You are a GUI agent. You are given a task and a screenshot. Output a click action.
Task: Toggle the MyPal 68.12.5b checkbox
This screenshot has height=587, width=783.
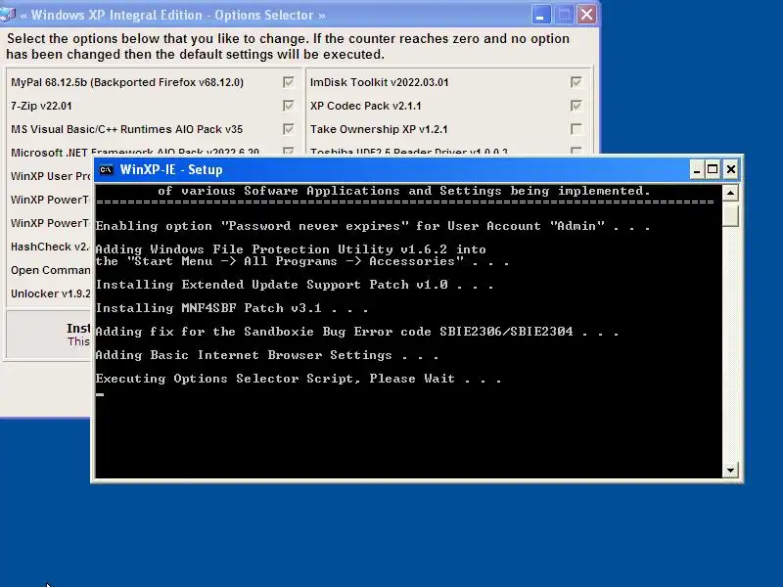point(288,82)
